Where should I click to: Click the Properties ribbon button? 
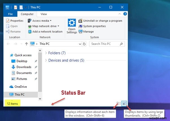click(x=15, y=21)
